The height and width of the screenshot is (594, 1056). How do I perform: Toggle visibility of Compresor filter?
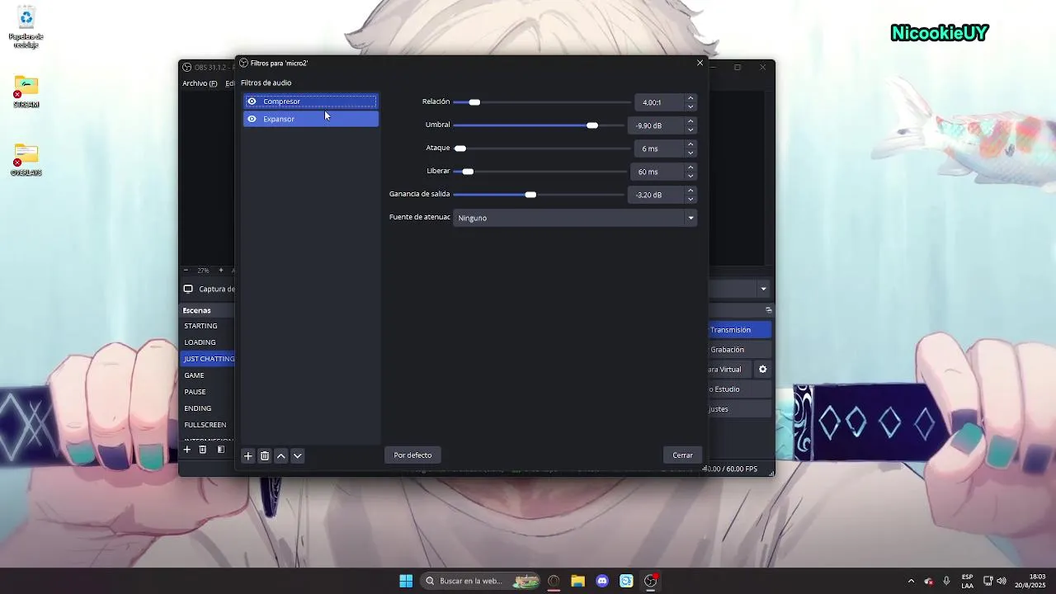252,101
